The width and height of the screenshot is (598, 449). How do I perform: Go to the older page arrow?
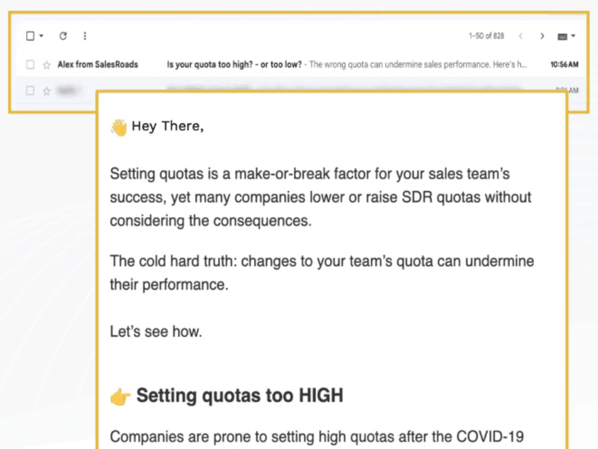click(542, 36)
